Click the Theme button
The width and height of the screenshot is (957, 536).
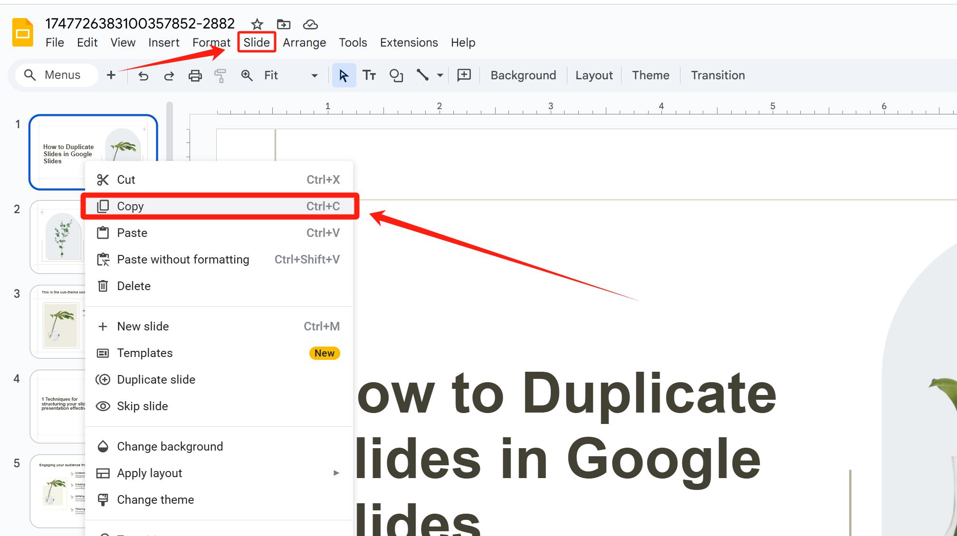tap(651, 75)
